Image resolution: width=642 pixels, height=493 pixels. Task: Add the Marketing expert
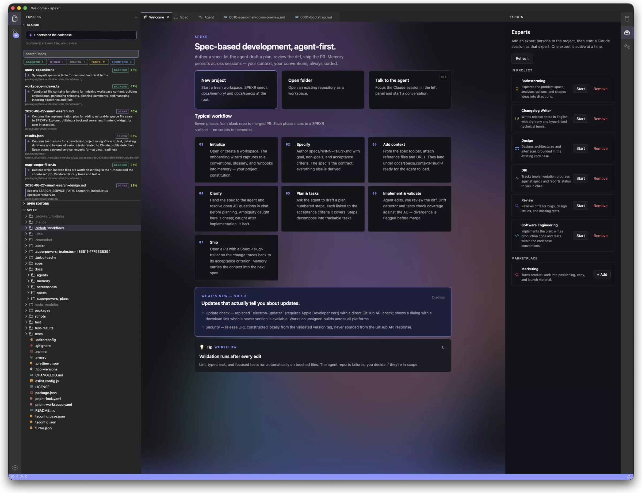click(x=602, y=275)
